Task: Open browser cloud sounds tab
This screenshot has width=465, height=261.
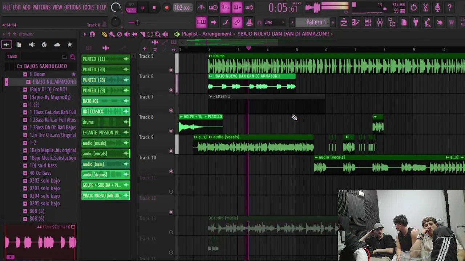Action: [57, 45]
